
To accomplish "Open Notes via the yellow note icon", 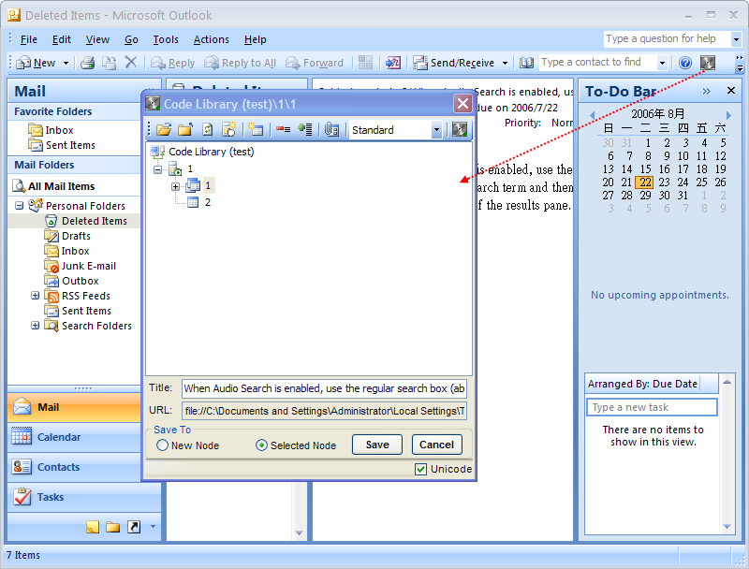I will coord(93,527).
